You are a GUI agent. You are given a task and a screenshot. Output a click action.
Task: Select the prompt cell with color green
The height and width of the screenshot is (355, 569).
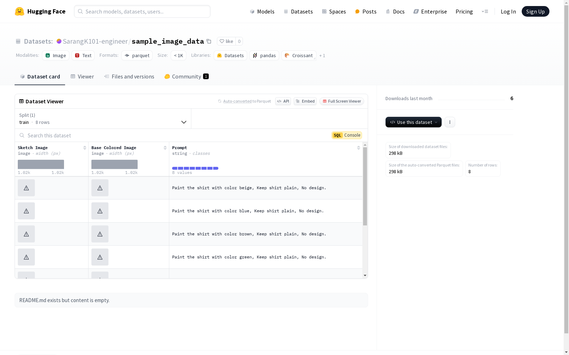[x=266, y=257]
